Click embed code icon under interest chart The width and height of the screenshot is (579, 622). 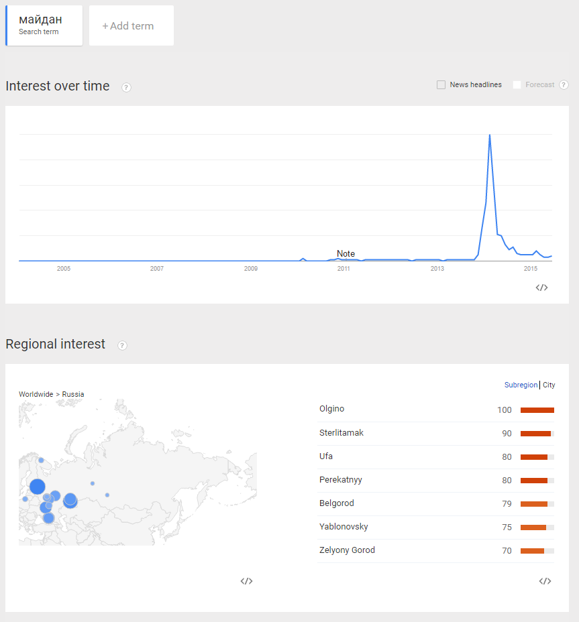click(541, 288)
